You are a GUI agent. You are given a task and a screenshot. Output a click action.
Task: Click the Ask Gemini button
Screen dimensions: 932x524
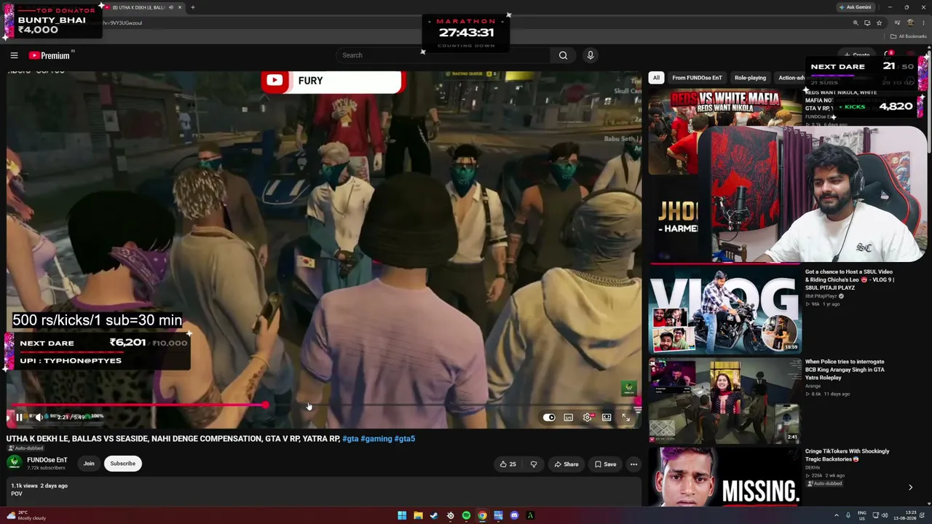pos(855,7)
